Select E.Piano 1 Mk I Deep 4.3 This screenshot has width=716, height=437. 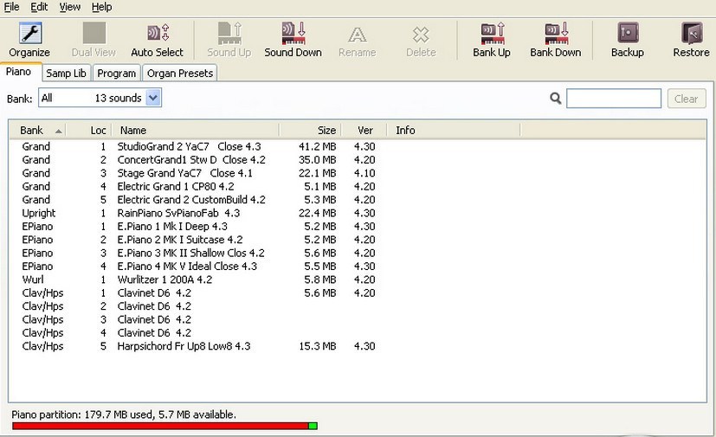(x=172, y=227)
